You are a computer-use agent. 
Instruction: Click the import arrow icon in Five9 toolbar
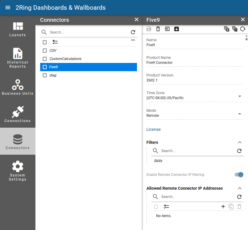pyautogui.click(x=167, y=29)
